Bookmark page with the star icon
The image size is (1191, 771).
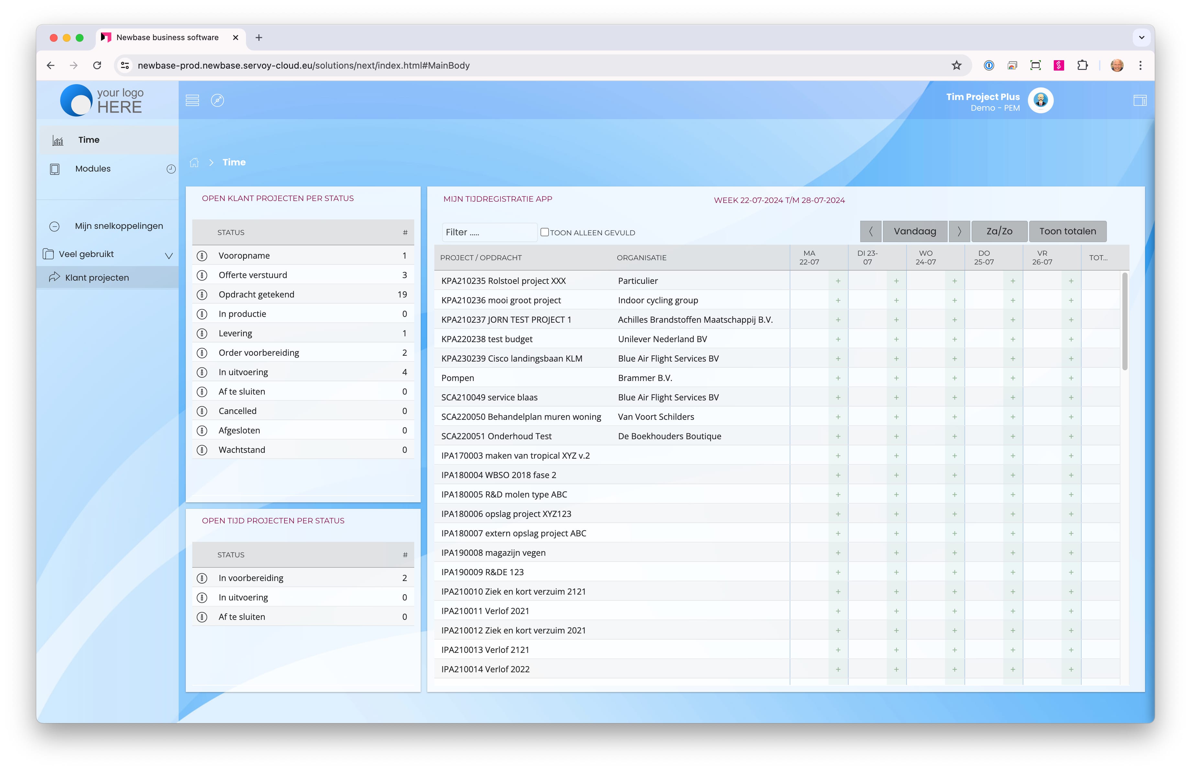click(956, 65)
